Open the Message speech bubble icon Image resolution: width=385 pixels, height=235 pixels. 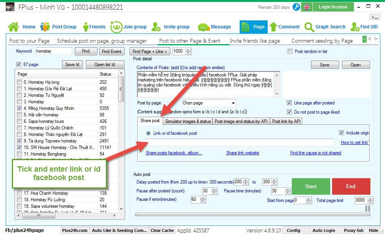pyautogui.click(x=204, y=27)
